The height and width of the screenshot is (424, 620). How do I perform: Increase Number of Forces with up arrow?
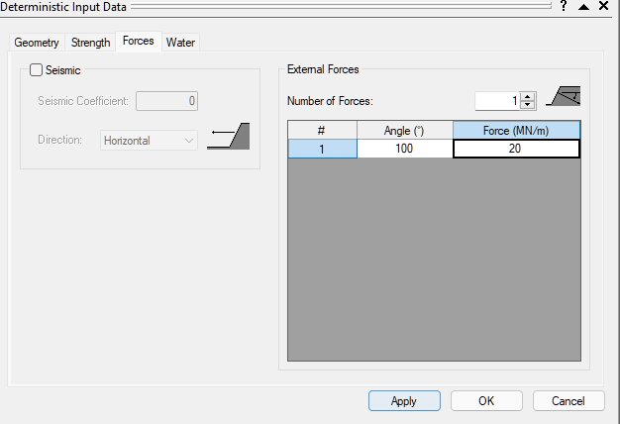coord(527,96)
